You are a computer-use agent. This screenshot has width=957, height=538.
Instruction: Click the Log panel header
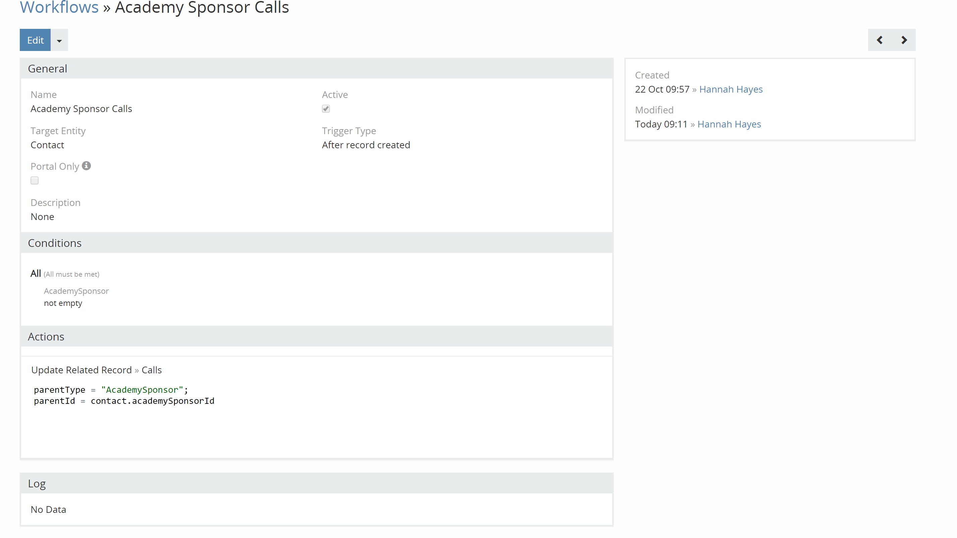(37, 484)
